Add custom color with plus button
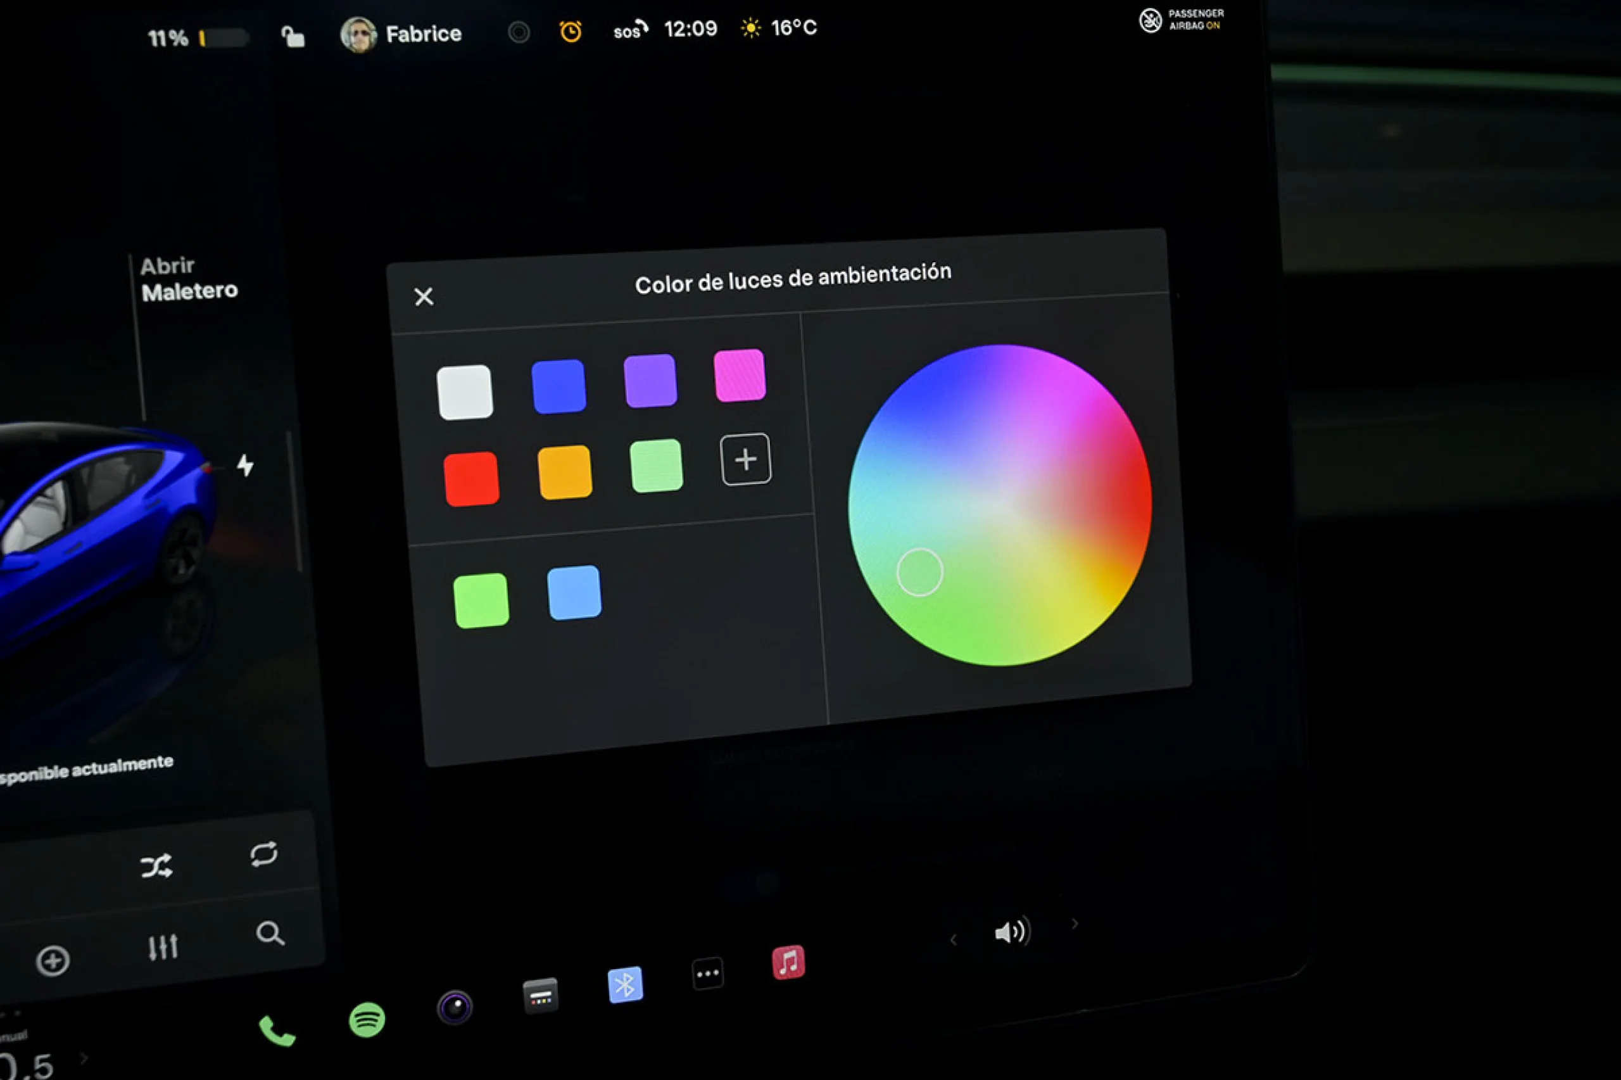This screenshot has height=1080, width=1621. coord(745,459)
